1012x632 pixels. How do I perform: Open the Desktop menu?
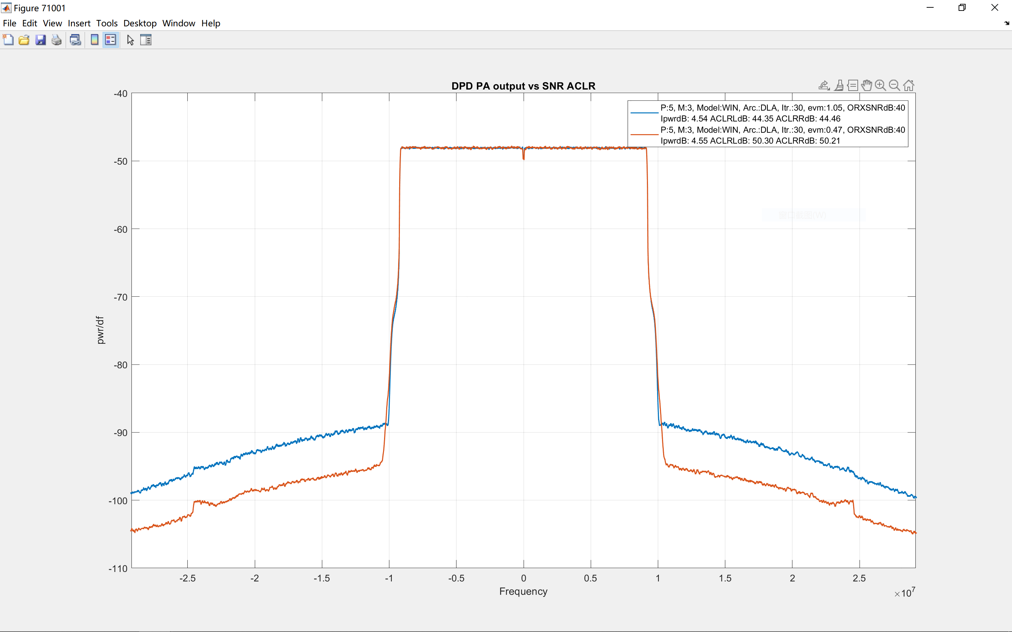(140, 24)
